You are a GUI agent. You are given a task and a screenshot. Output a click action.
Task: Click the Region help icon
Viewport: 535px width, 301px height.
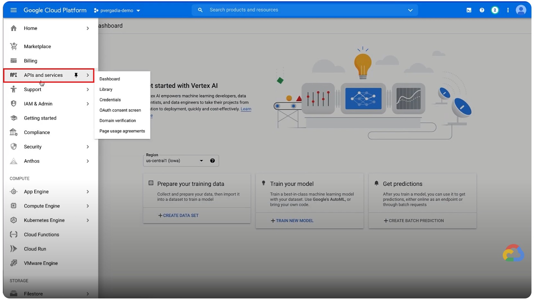tap(212, 161)
